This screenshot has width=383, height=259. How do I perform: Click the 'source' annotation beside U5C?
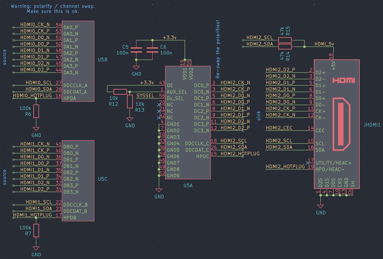pos(4,177)
